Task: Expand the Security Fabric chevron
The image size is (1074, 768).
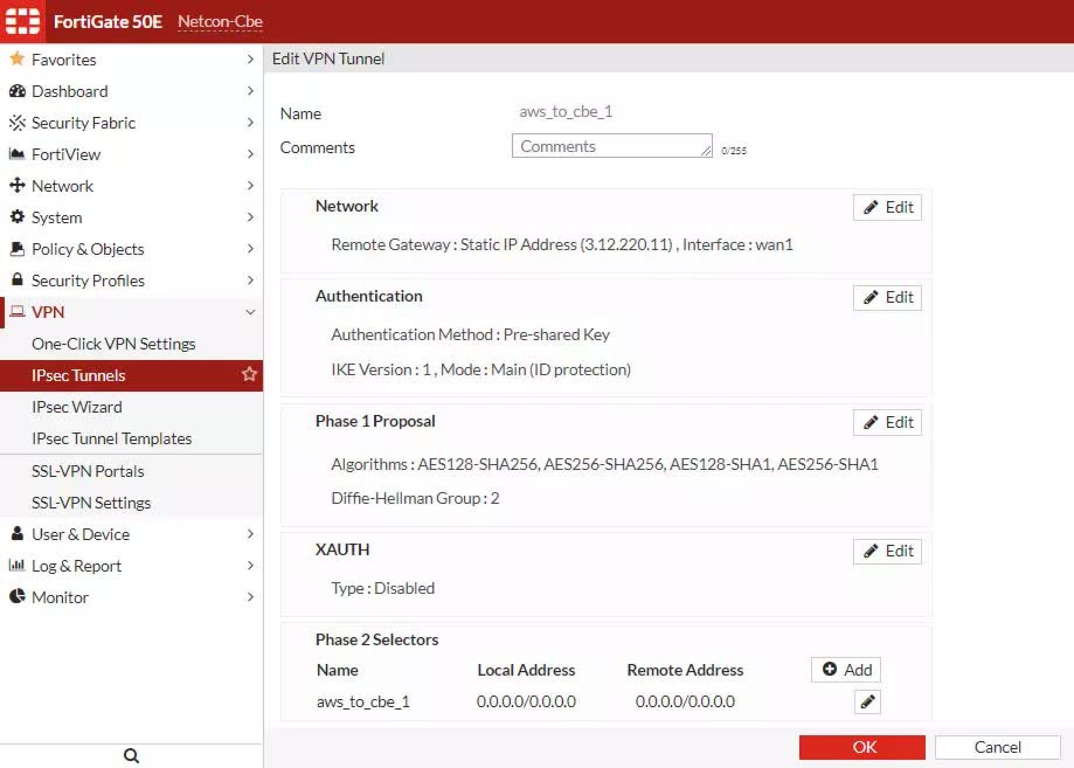Action: (250, 122)
